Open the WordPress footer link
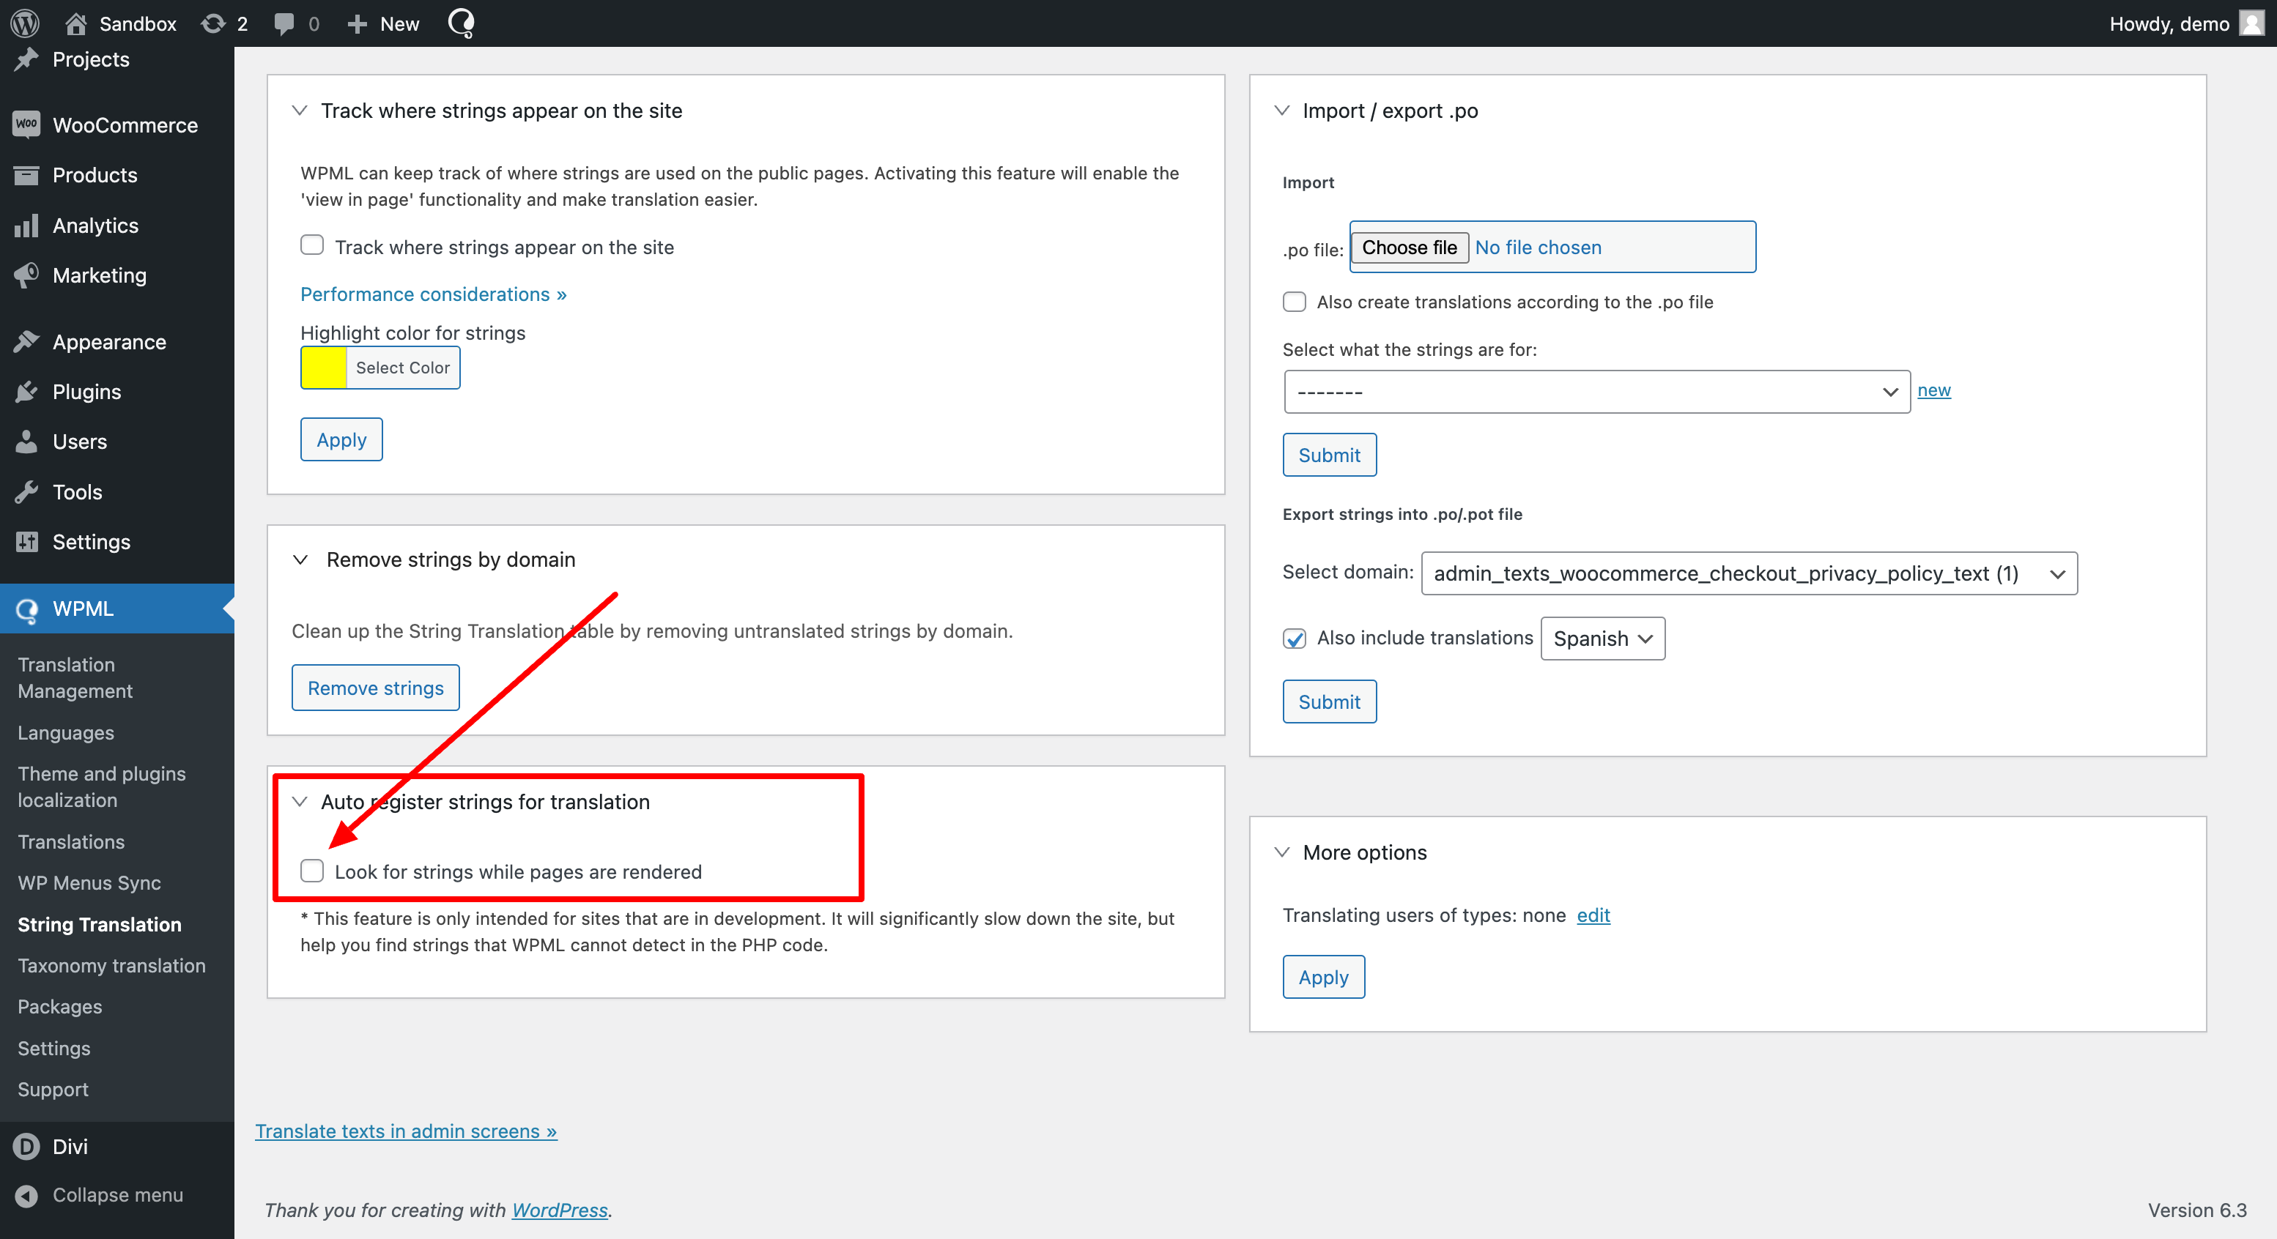2277x1239 pixels. tap(560, 1210)
